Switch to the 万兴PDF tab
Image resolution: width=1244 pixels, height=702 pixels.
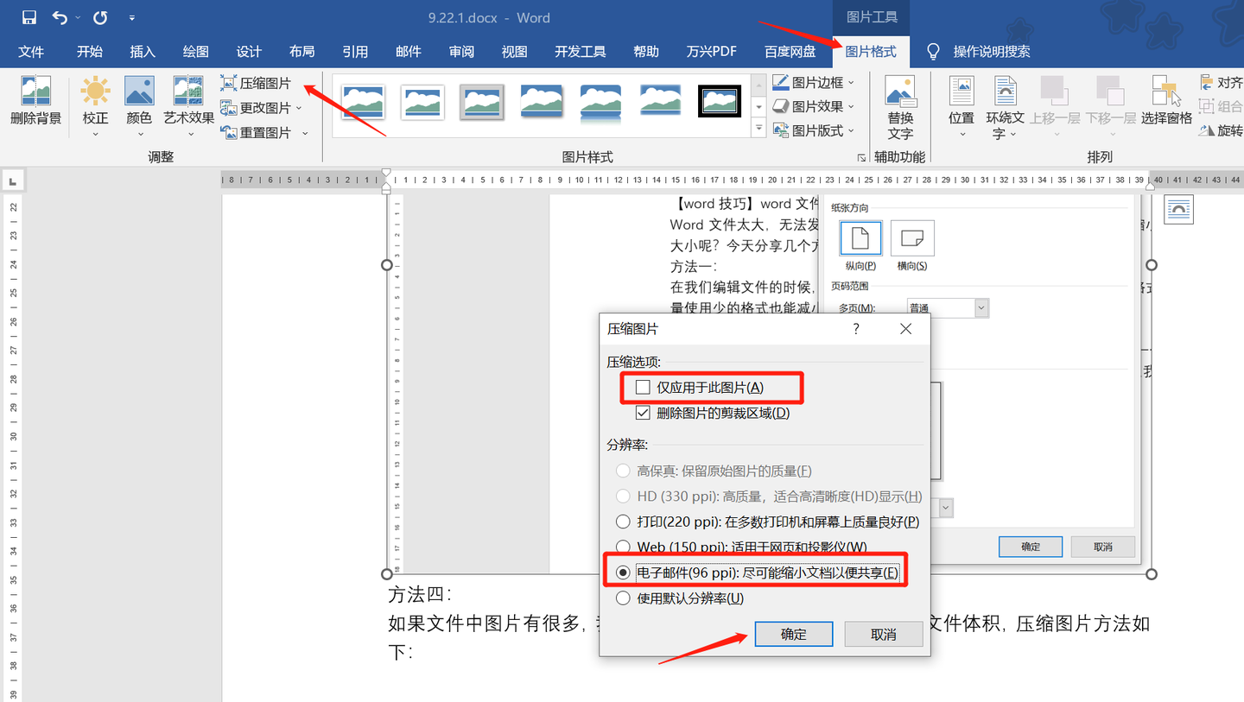(712, 52)
